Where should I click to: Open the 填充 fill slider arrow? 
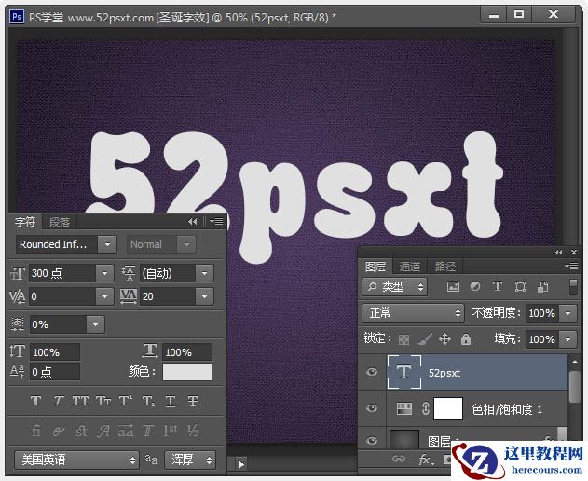coord(568,339)
